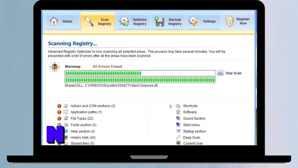Select Help section (0) entry
Image resolution: width=298 pixels, height=168 pixels.
(83, 132)
